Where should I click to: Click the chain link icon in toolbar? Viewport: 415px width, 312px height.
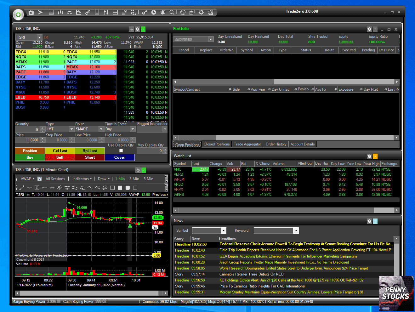pyautogui.click(x=88, y=12)
